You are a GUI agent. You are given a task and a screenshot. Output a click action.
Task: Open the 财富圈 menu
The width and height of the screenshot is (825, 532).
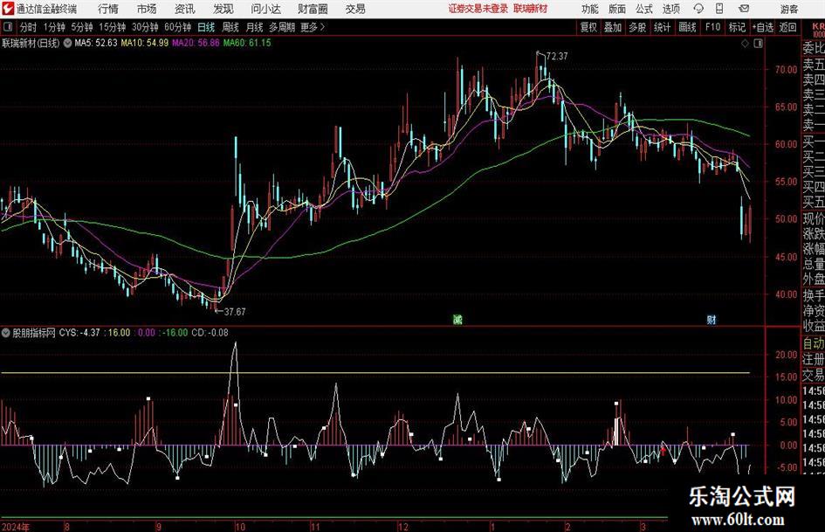(313, 9)
